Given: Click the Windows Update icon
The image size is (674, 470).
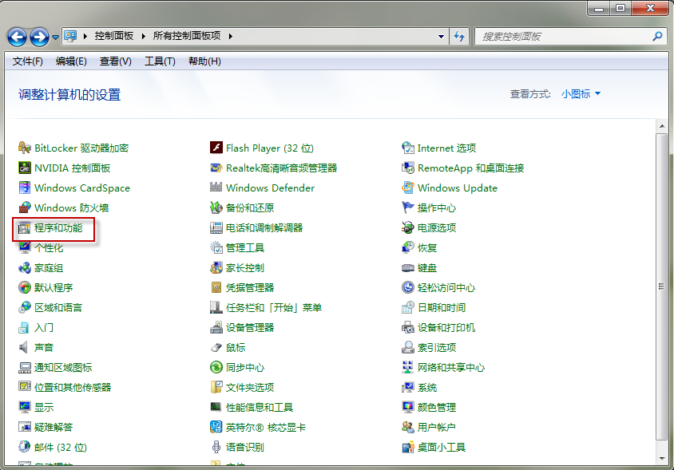Looking at the screenshot, I should [x=407, y=188].
